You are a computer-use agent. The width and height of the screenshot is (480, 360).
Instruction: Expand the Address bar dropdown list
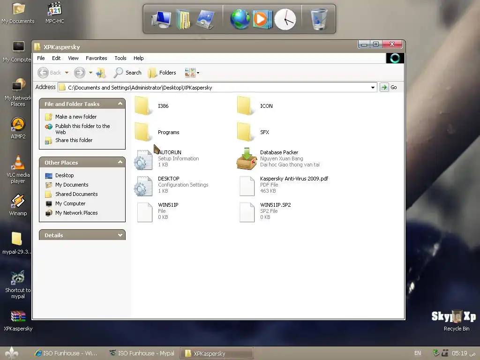coord(373,88)
